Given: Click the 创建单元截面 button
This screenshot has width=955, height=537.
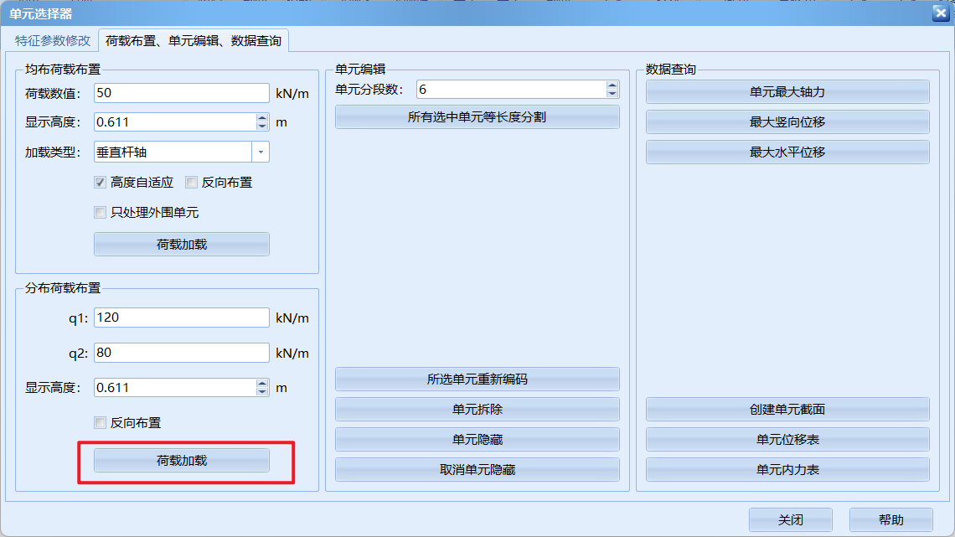Looking at the screenshot, I should 787,410.
